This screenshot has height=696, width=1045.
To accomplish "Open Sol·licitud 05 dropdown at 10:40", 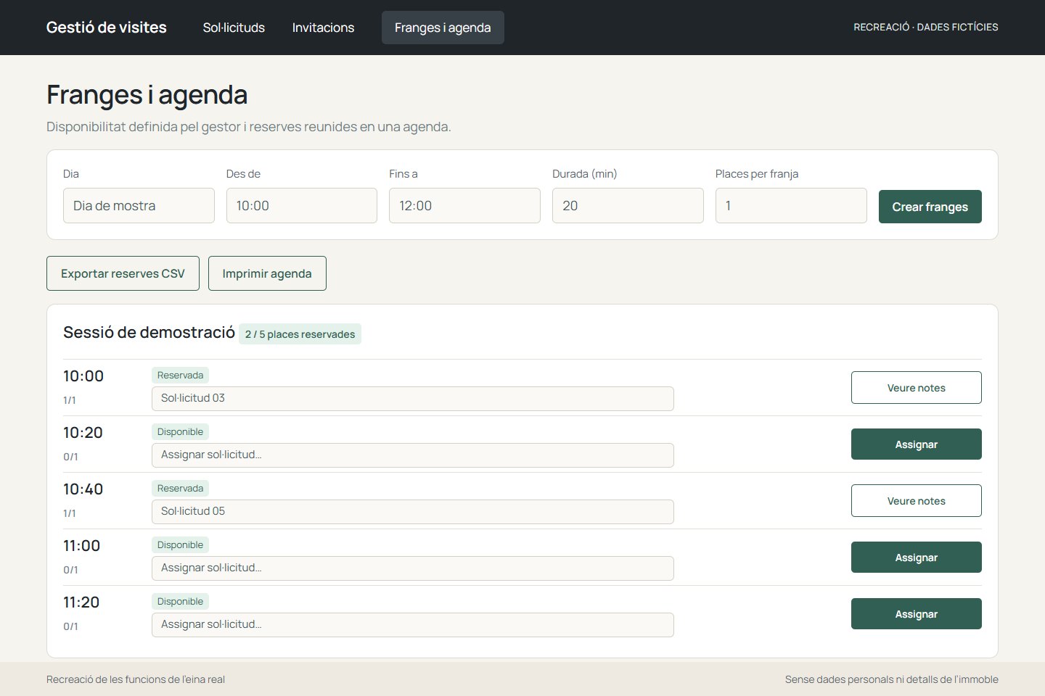I will point(413,512).
